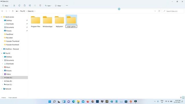Go forward with the right arrow

(x=6, y=11)
